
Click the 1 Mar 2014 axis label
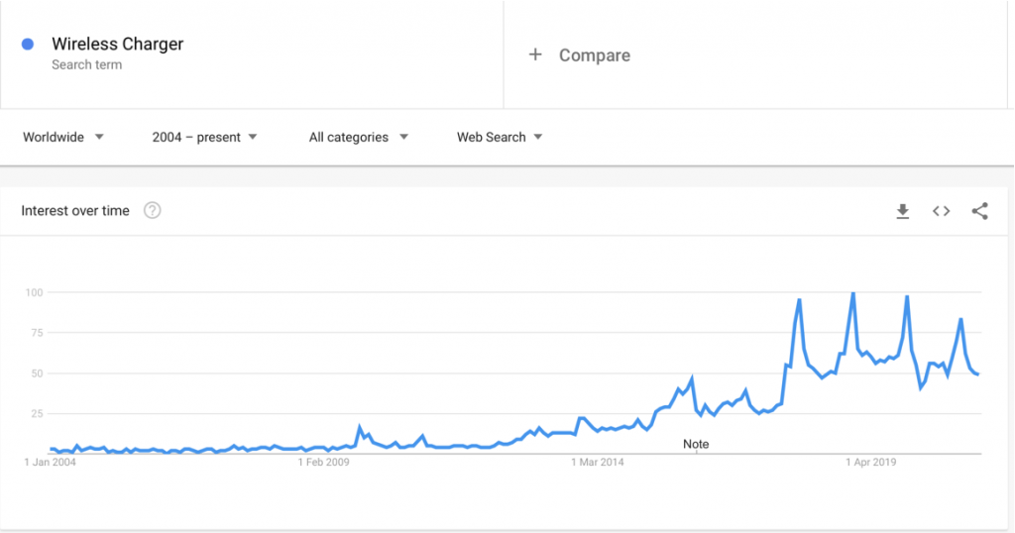tap(598, 462)
